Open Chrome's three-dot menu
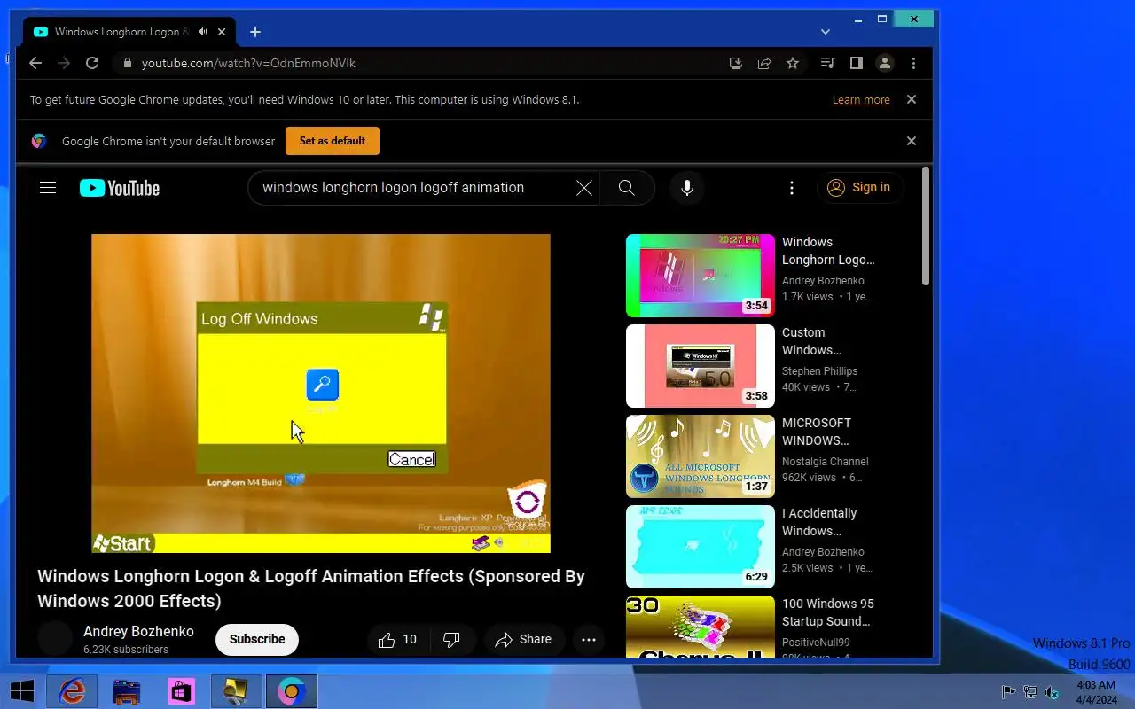1135x709 pixels. [x=913, y=63]
